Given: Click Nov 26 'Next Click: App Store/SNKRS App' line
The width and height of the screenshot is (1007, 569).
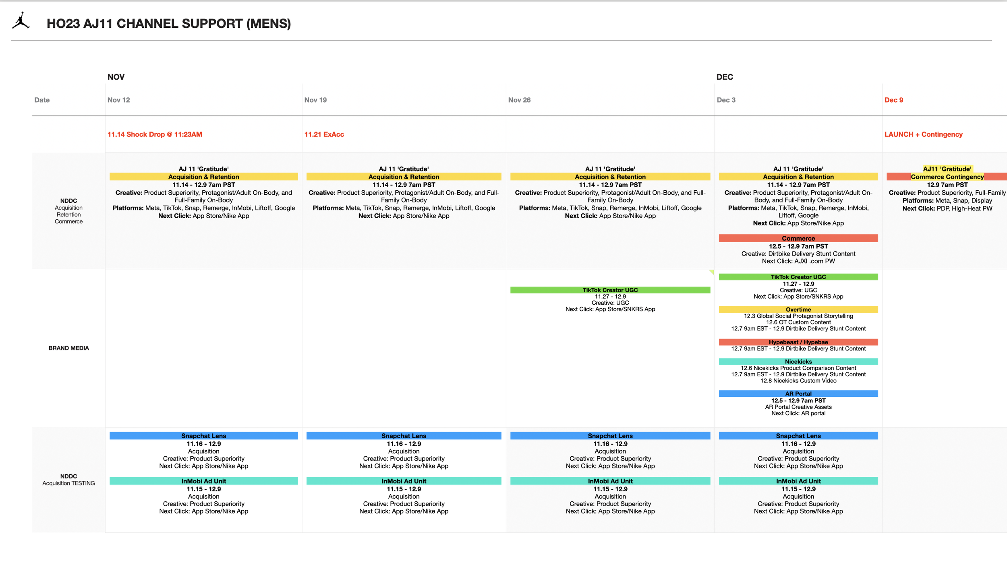Looking at the screenshot, I should coord(610,309).
